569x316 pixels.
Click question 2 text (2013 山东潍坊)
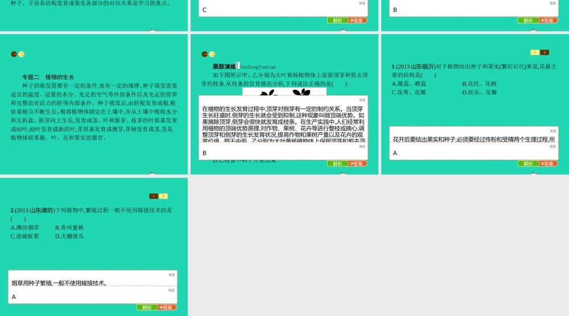coord(92,214)
